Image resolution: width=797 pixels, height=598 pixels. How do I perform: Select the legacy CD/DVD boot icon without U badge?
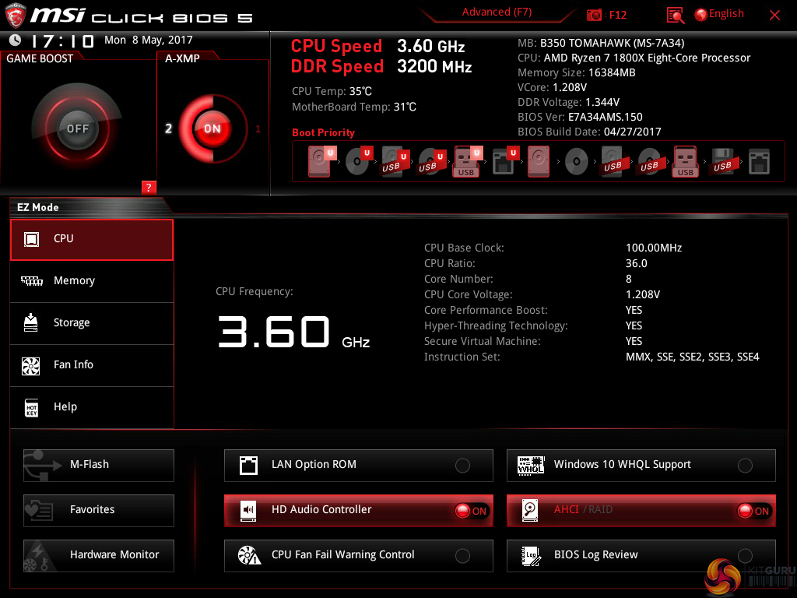tap(577, 162)
